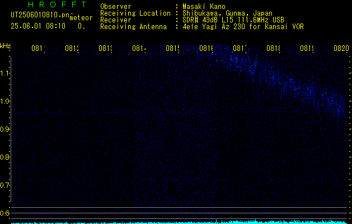
Task: Click the 1.0 kHz frequency label
Action: click(x=4, y=101)
